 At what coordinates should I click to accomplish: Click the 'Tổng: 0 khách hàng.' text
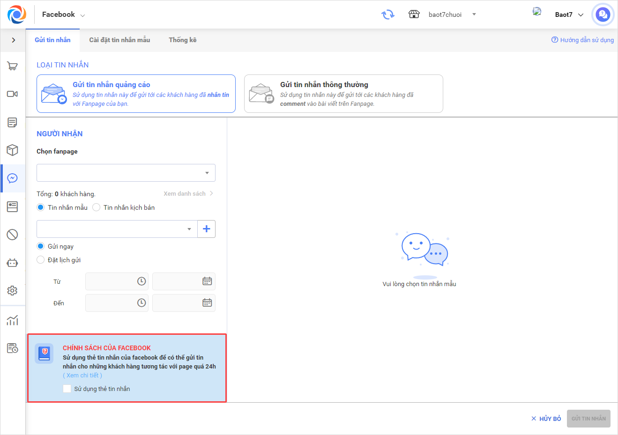[66, 194]
